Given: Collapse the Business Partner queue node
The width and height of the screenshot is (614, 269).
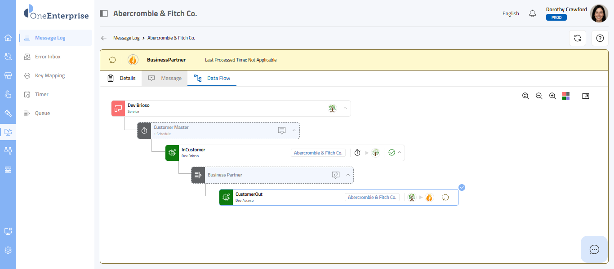Looking at the screenshot, I should click(348, 175).
